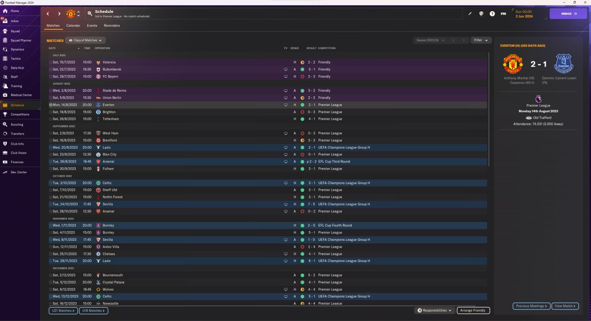Expand the Copy of Matches view dropdown
Viewport: 591px width, 321px height.
[85, 41]
